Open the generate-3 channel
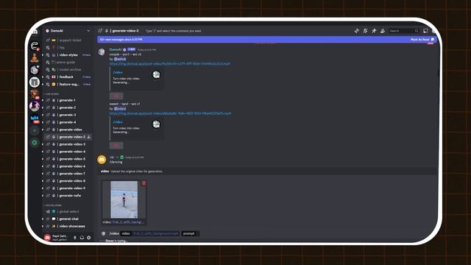 [x=68, y=115]
